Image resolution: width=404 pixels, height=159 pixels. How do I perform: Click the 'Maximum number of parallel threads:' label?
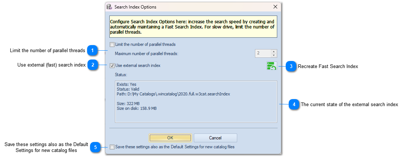147,54
